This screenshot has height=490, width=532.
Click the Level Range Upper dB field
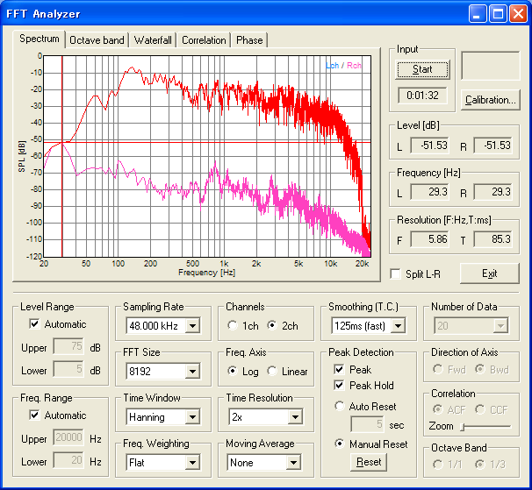tap(68, 346)
